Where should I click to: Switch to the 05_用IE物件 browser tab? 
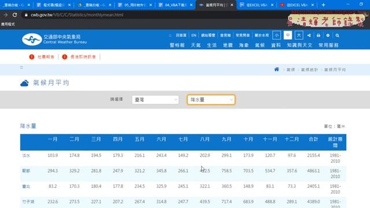135,5
